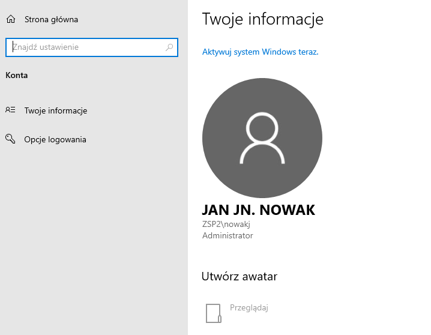Click the JAN JN. NOWAK account name
The height and width of the screenshot is (335, 431).
(258, 210)
